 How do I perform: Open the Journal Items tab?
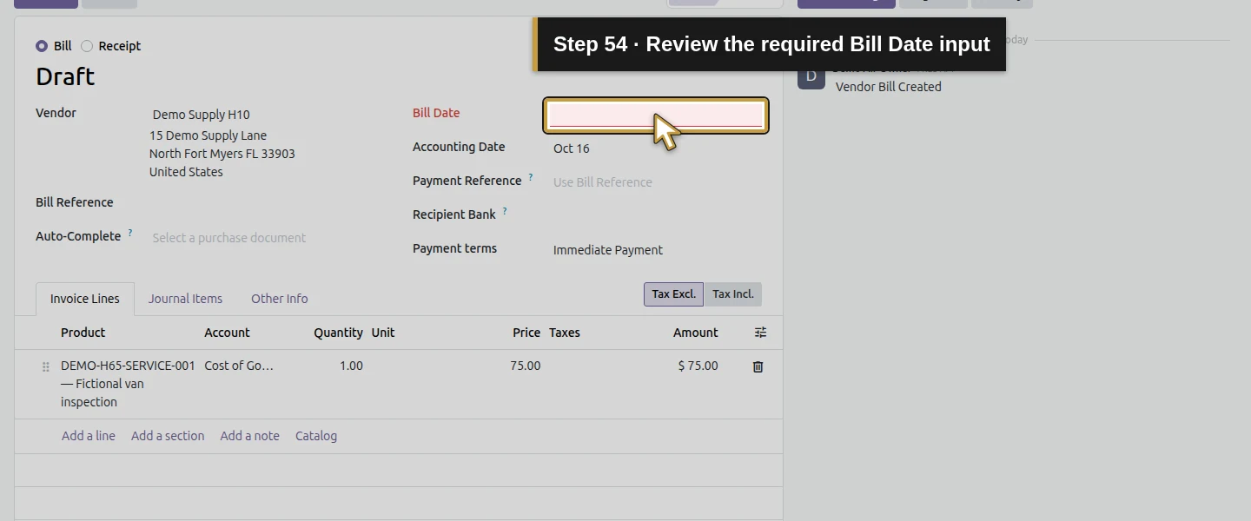click(x=185, y=299)
